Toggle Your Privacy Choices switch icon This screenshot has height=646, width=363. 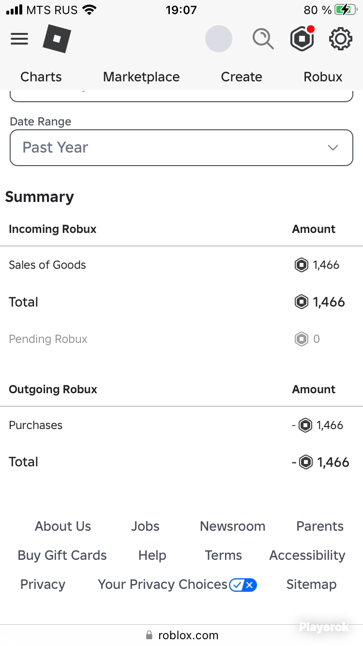pyautogui.click(x=243, y=584)
